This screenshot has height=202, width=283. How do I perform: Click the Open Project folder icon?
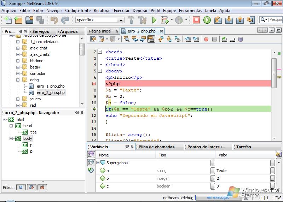(29, 20)
